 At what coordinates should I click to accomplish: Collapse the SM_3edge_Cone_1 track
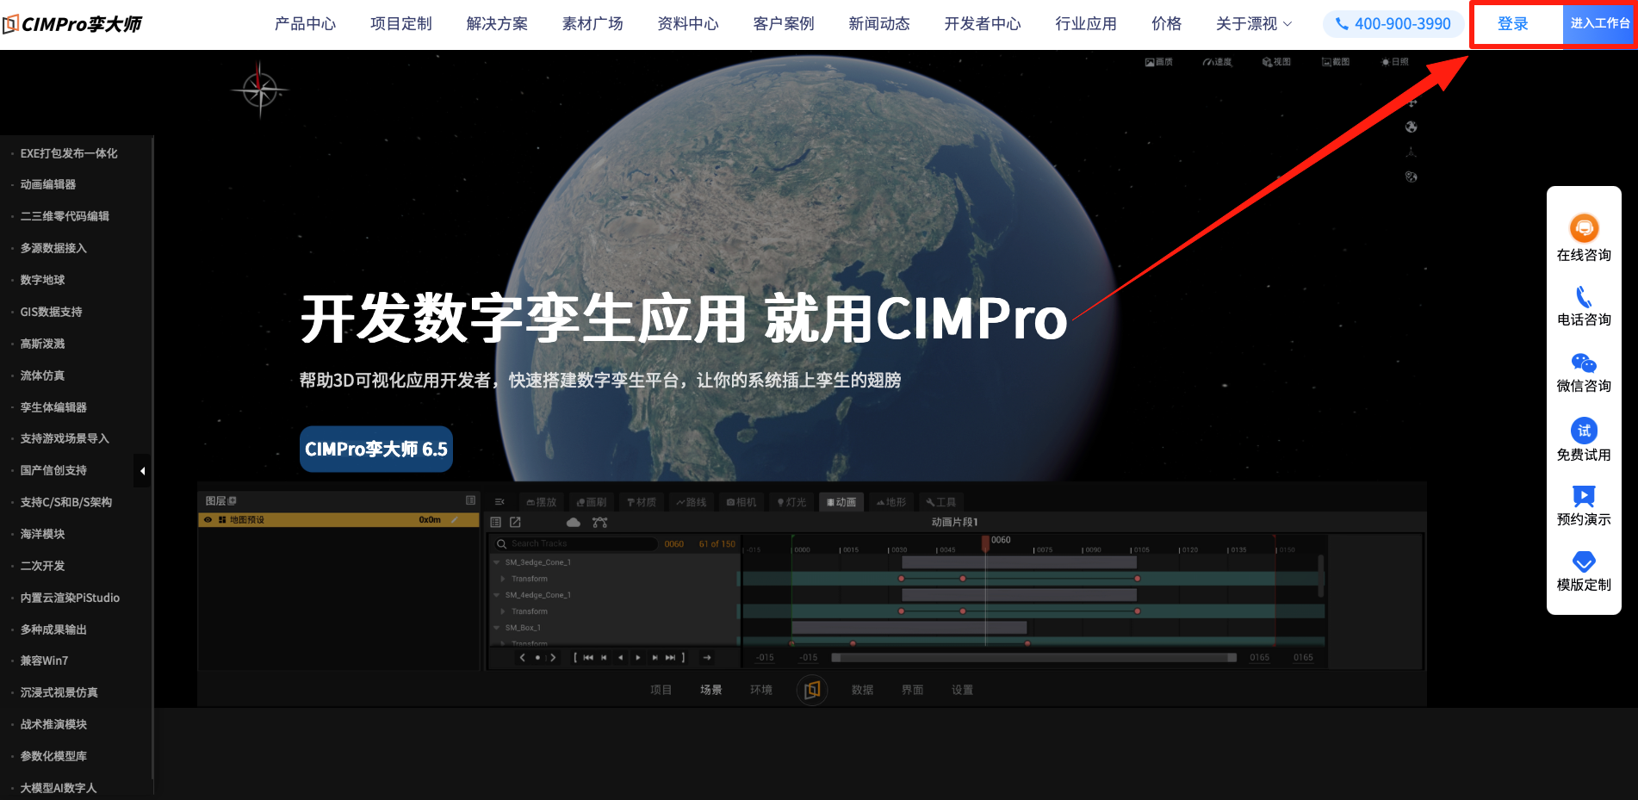pos(497,562)
